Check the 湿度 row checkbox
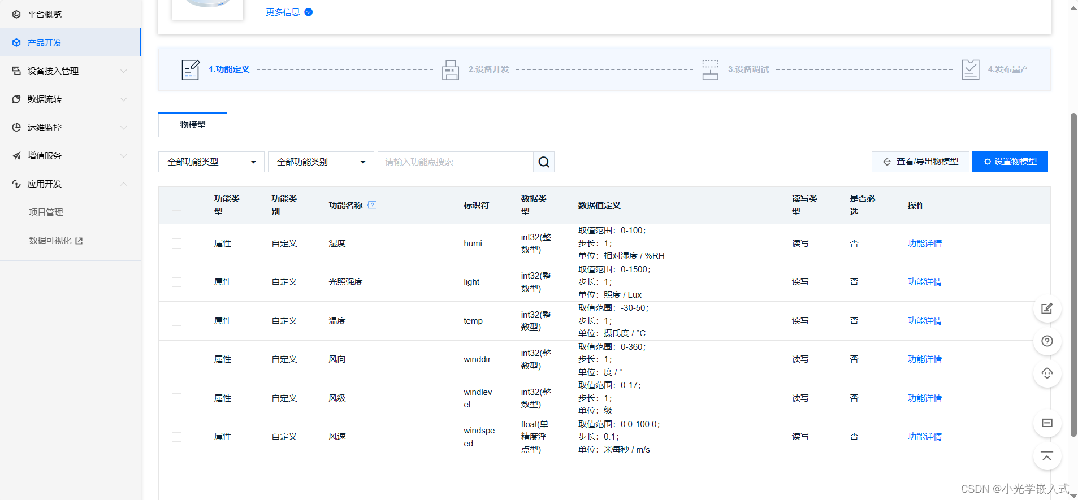1078x500 pixels. 177,244
